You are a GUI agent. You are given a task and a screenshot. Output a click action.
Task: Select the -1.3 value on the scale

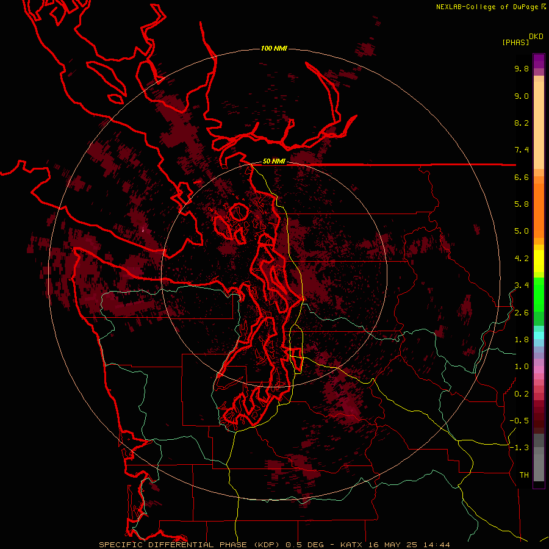(519, 448)
